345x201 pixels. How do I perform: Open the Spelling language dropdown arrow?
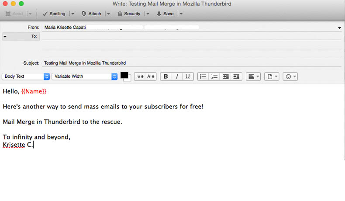click(x=72, y=14)
